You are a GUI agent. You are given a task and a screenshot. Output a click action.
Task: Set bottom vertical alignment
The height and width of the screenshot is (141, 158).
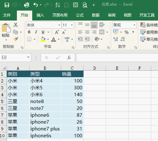click(x=94, y=25)
